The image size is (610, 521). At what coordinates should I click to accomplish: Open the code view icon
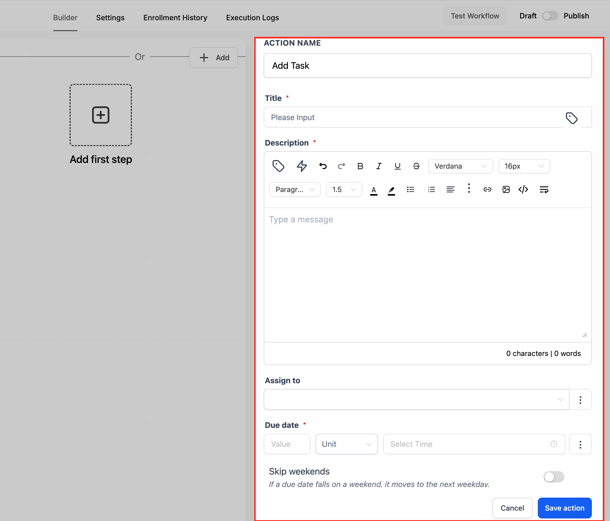[523, 190]
